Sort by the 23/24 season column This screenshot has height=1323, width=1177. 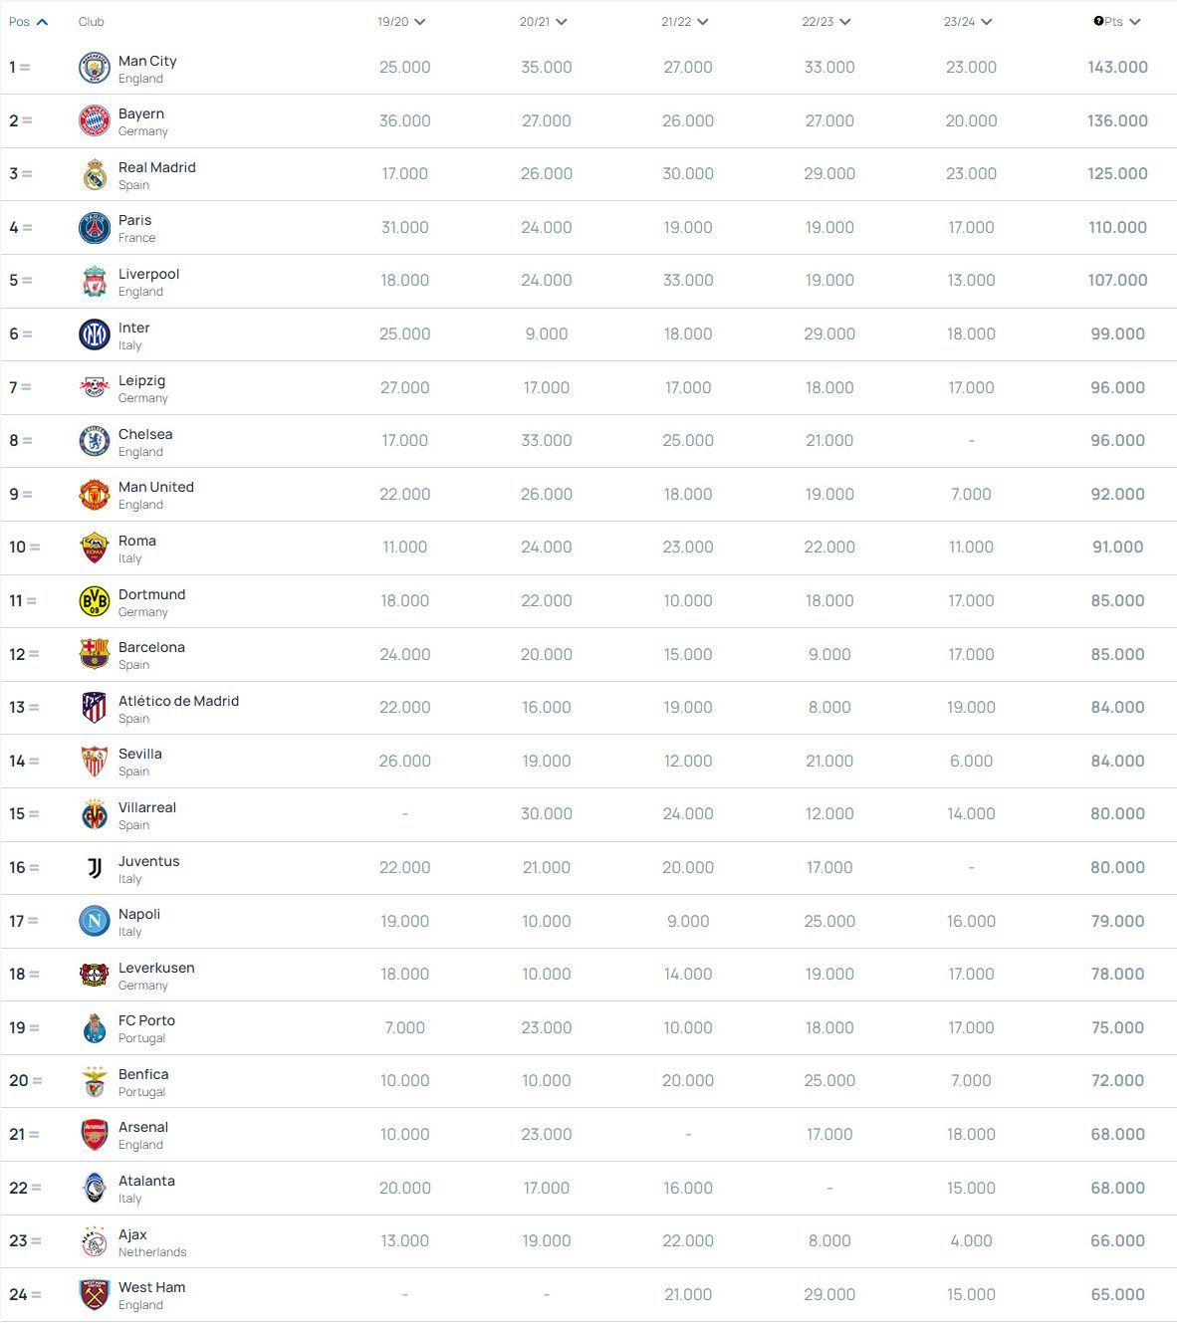[x=967, y=22]
